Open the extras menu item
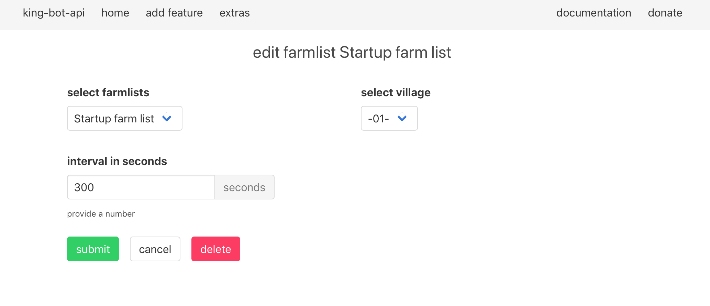Image resolution: width=710 pixels, height=306 pixels. [x=234, y=13]
